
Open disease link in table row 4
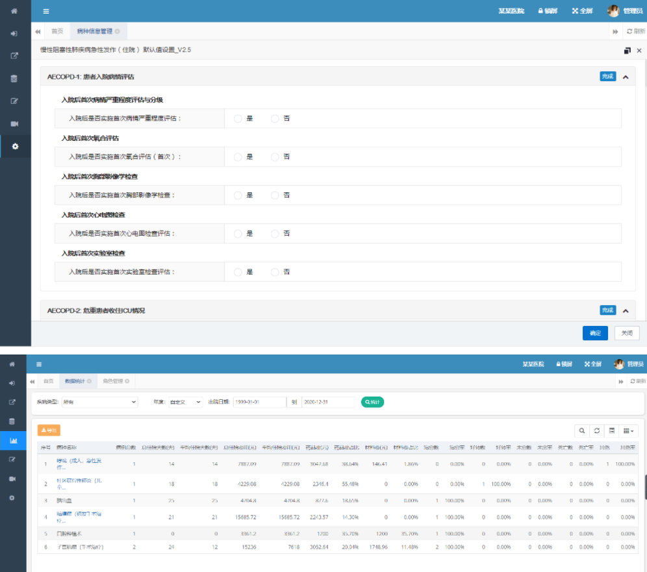(79, 517)
